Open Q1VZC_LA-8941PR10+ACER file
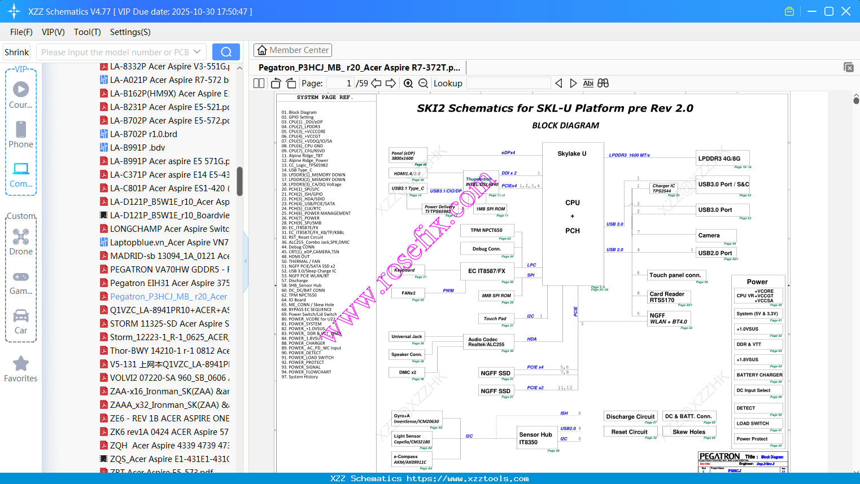Viewport: 860px width, 484px height. pos(165,310)
